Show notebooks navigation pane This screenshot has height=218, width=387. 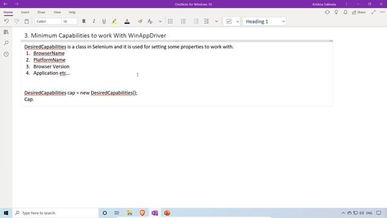[6, 32]
